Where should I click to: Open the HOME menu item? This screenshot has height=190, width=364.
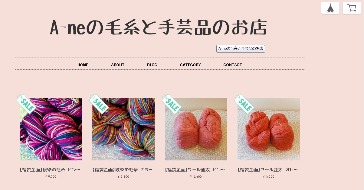pyautogui.click(x=83, y=65)
